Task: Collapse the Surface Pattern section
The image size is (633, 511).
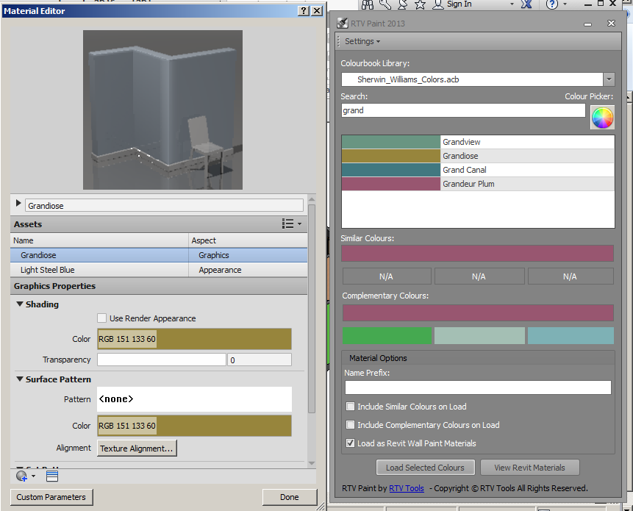Action: click(19, 379)
